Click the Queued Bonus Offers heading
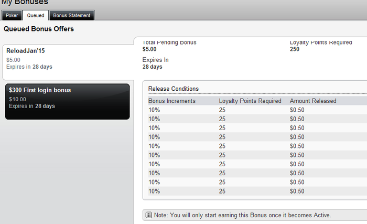Viewport: 367px width, 224px height. pos(39,29)
